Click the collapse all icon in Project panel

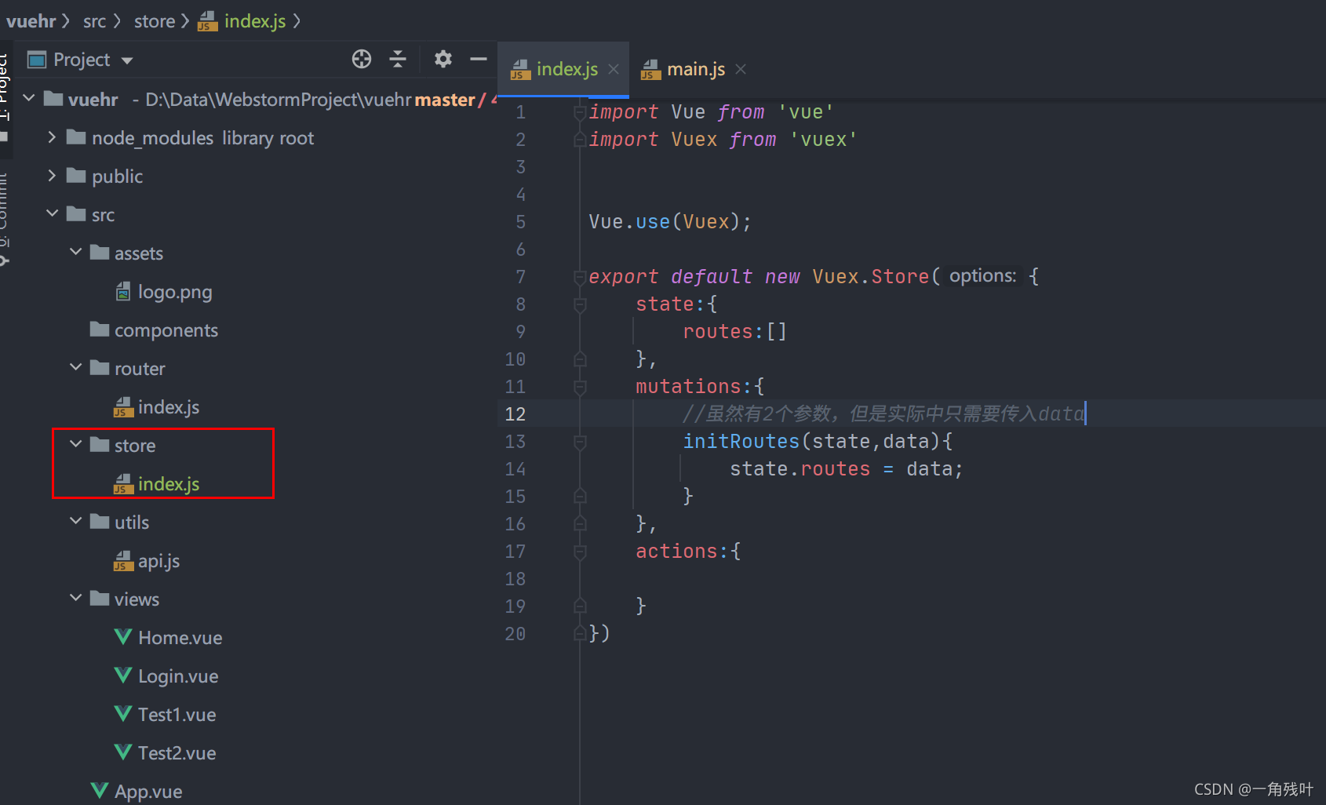(398, 59)
